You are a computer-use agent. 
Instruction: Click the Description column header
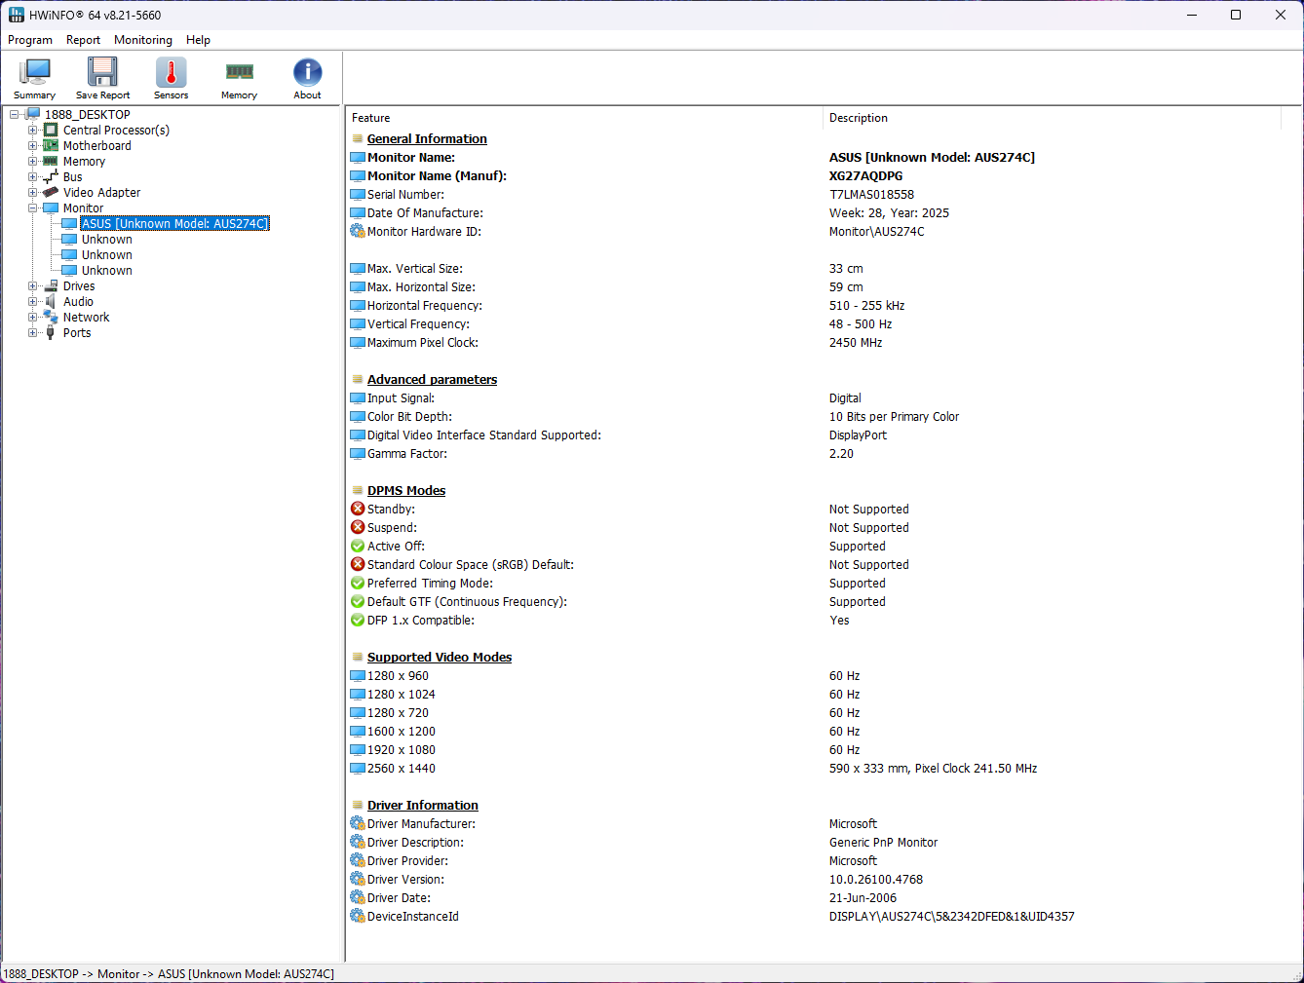tap(1052, 118)
